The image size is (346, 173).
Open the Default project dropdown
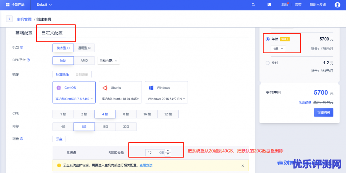pos(44,5)
